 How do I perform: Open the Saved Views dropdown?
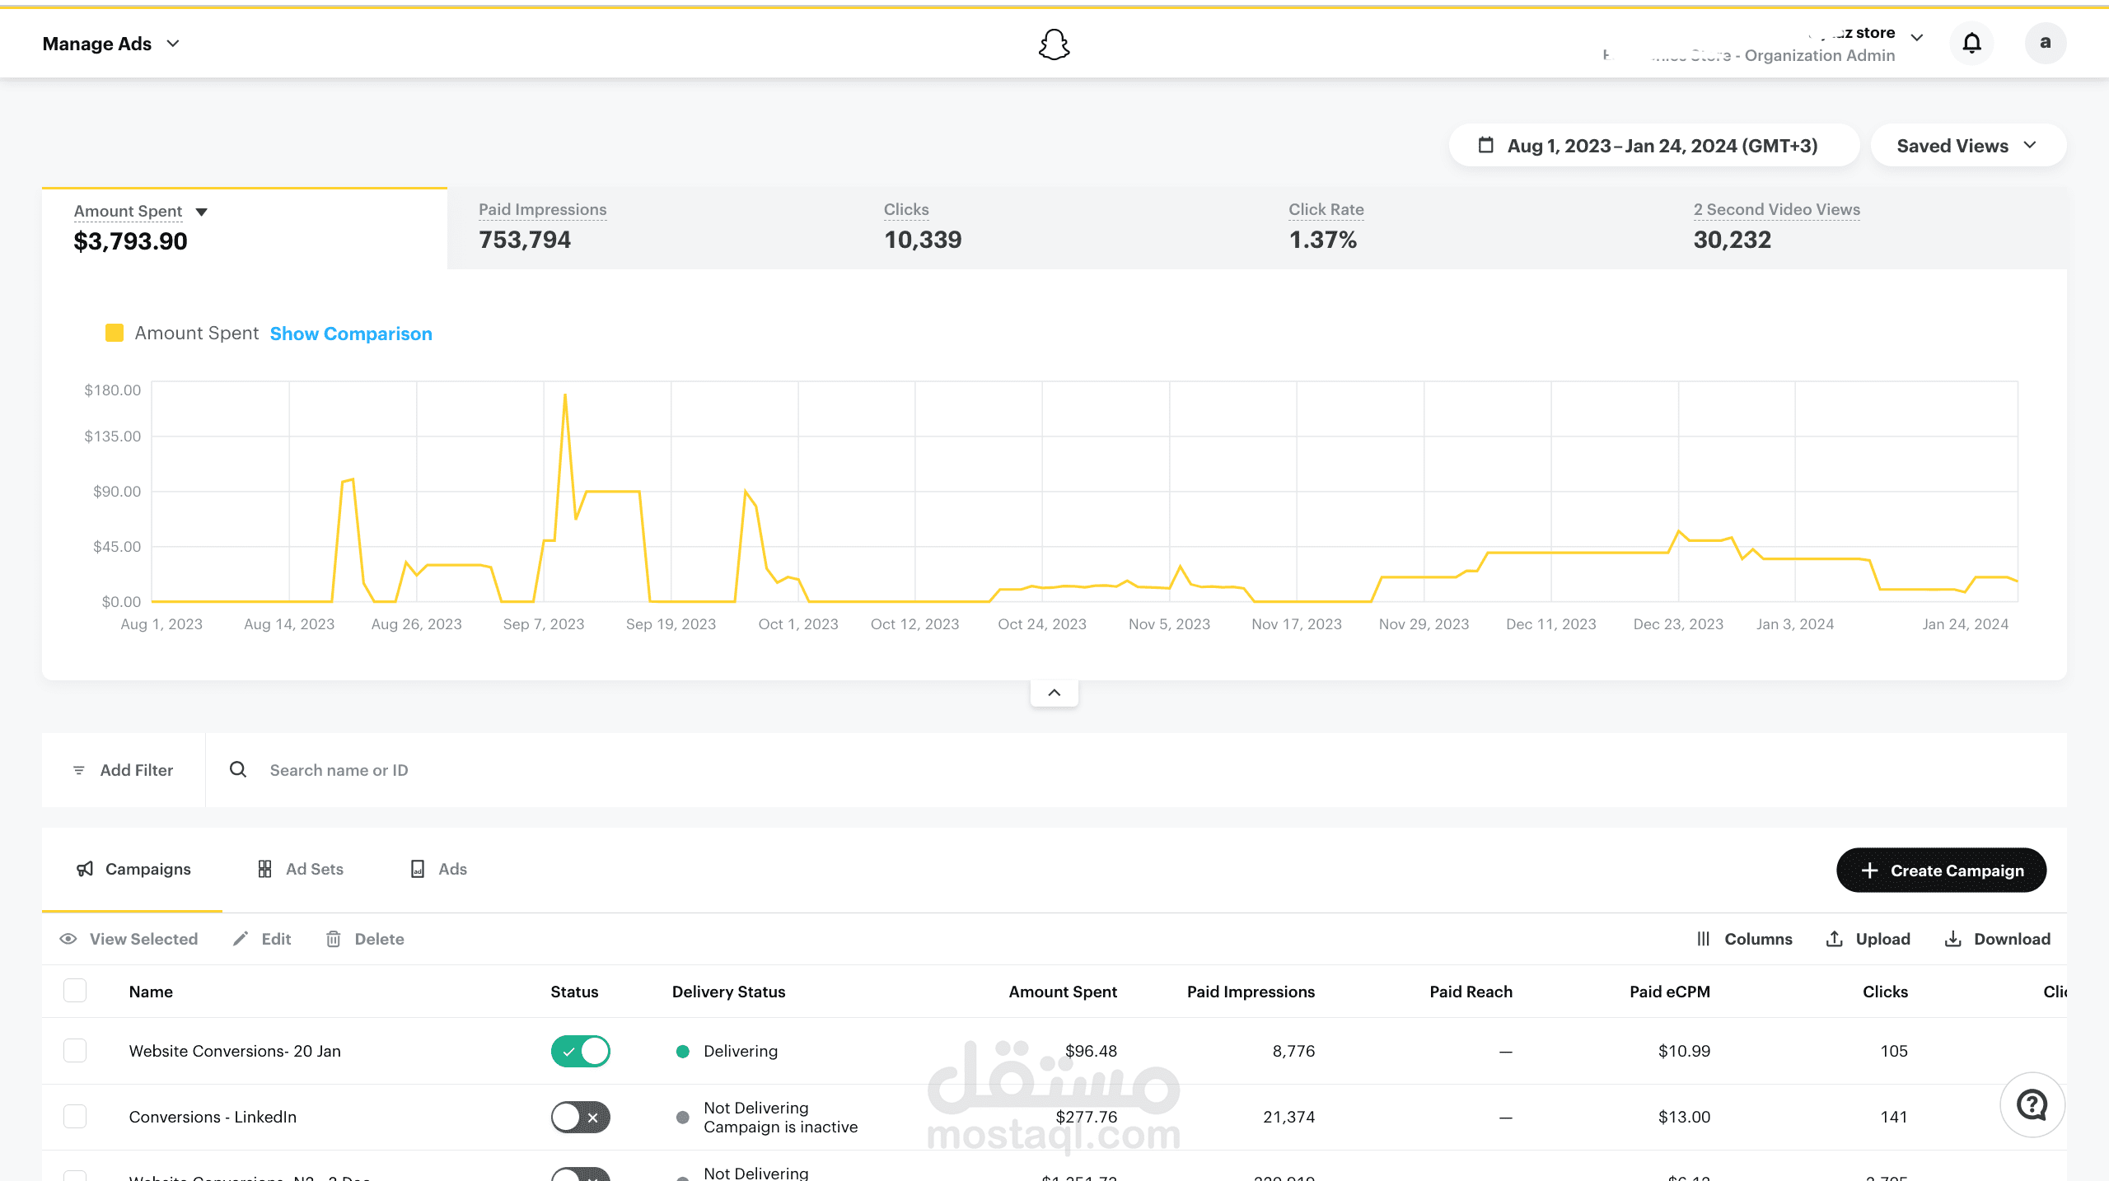pos(1966,146)
